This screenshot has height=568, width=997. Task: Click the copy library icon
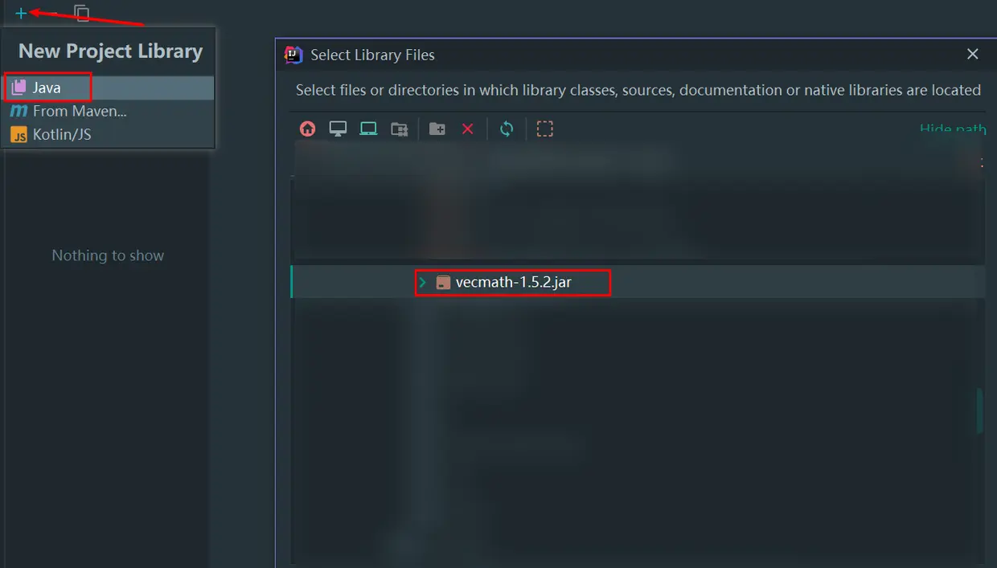81,13
